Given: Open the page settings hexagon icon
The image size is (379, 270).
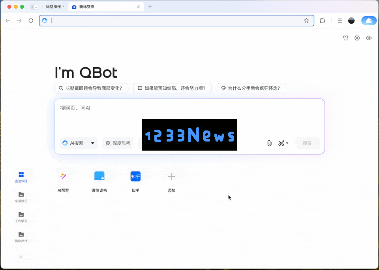Looking at the screenshot, I should point(357,38).
